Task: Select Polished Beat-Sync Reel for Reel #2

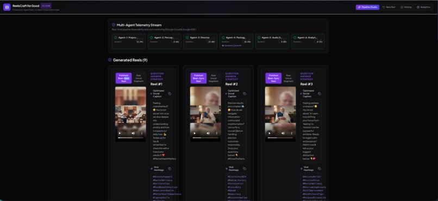Action: [198, 78]
